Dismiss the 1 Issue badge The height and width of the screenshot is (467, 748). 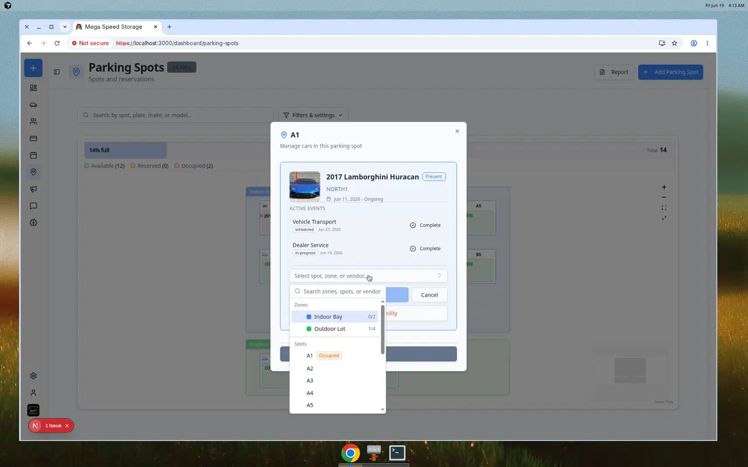[x=67, y=426]
